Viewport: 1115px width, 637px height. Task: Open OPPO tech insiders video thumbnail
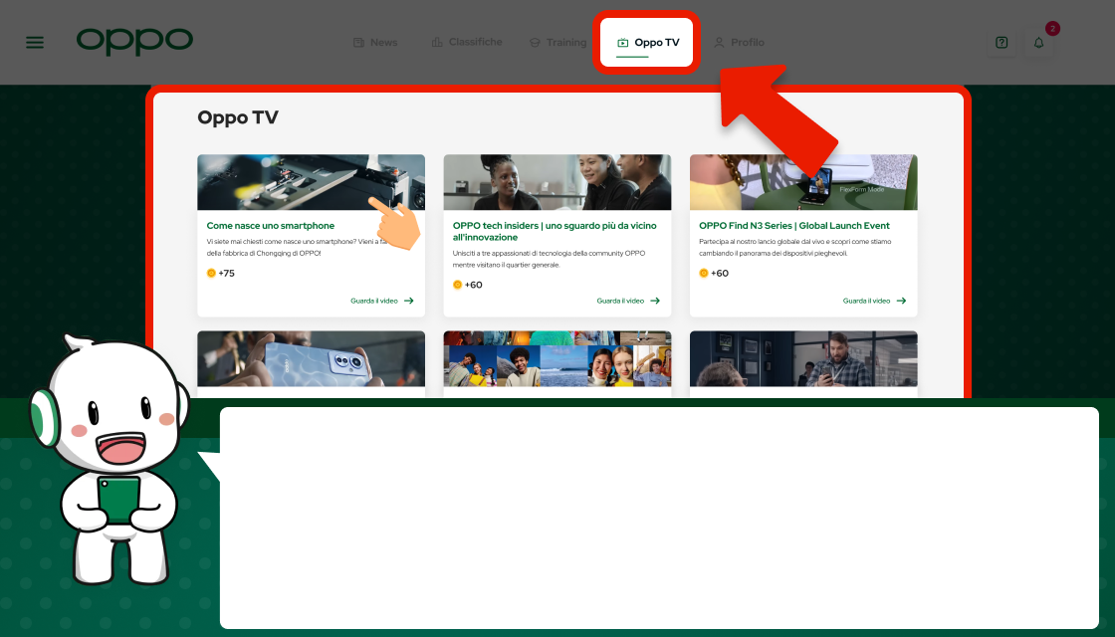click(x=557, y=182)
